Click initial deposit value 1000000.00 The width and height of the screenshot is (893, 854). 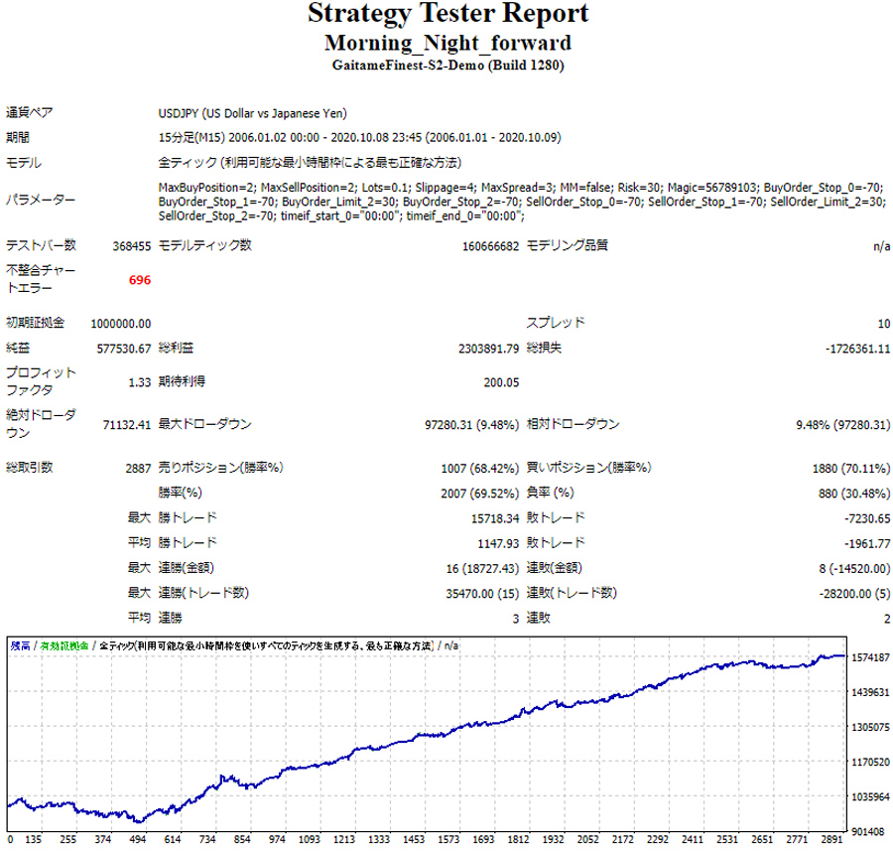click(x=121, y=324)
